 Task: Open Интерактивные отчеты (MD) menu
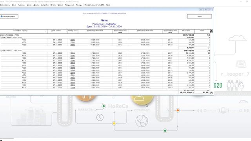pos(95,5)
